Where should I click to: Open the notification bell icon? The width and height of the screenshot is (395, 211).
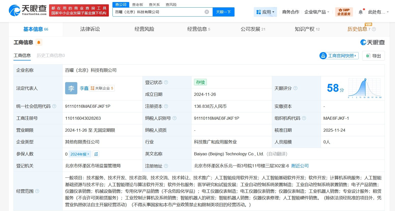[361, 11]
